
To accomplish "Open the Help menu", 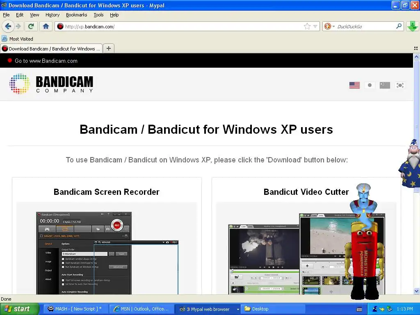I will [114, 15].
